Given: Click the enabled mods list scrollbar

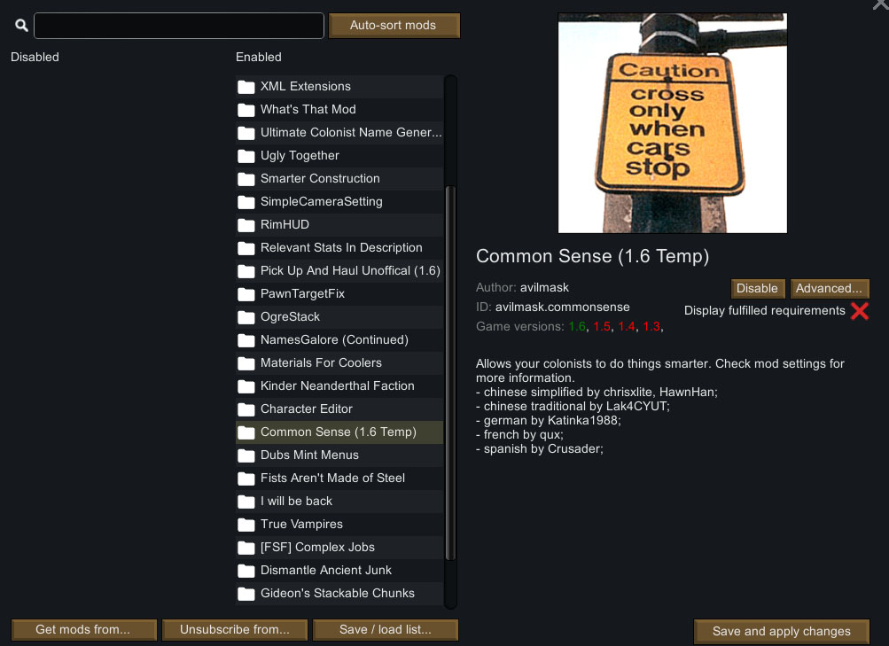Looking at the screenshot, I should pos(451,373).
